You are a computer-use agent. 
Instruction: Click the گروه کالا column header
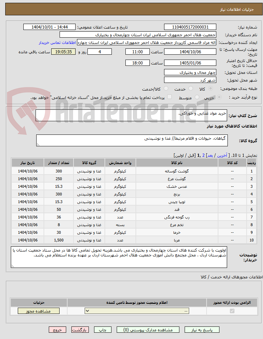(x=89, y=163)
